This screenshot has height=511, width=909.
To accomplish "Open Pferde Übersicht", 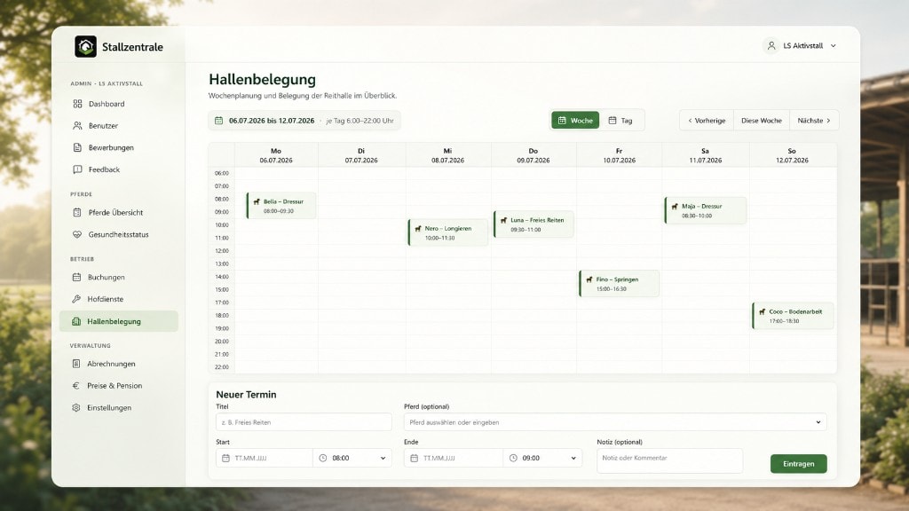I will tap(119, 213).
